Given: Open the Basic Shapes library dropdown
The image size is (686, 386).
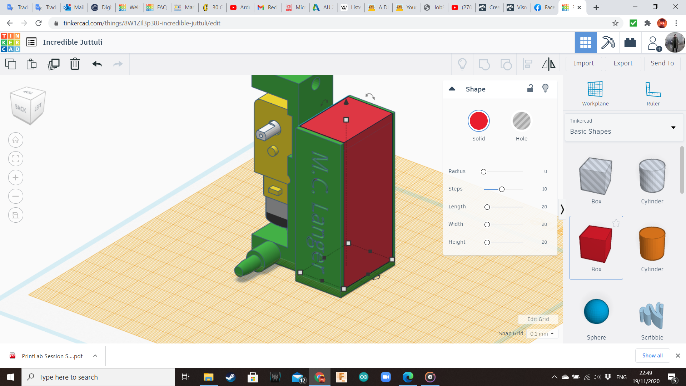Looking at the screenshot, I should (673, 127).
